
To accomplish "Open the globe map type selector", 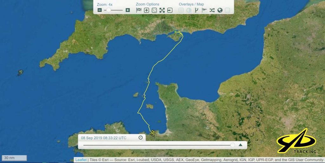I will 220,10.
